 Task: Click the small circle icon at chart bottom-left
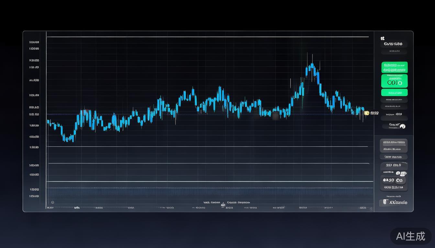point(53,202)
